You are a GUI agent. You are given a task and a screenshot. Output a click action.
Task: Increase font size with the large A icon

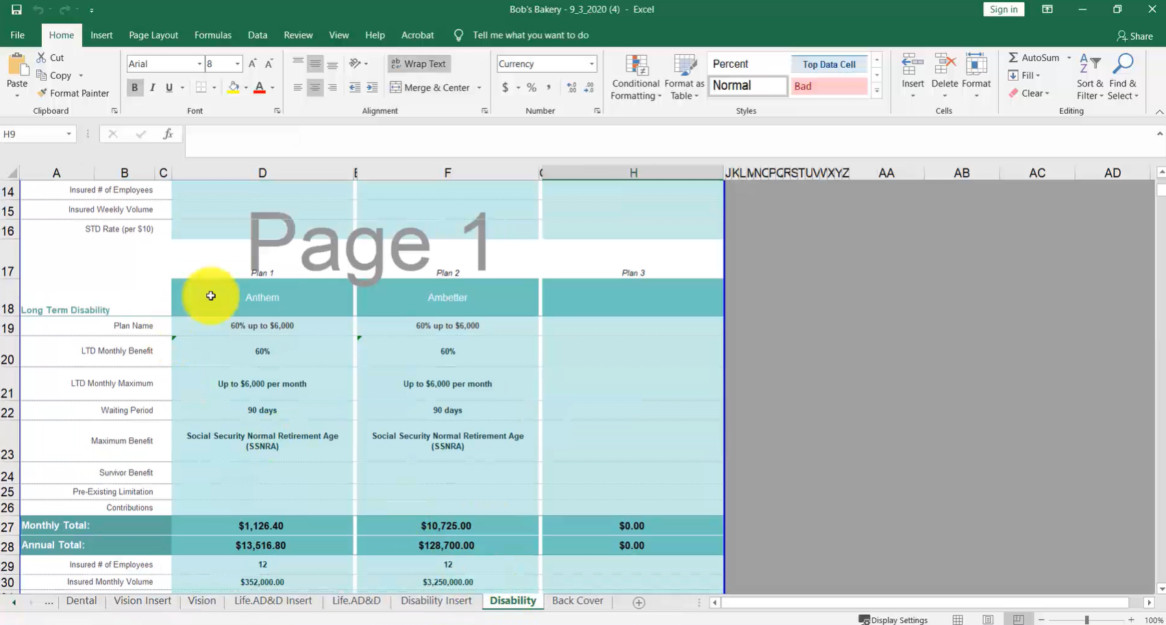252,64
